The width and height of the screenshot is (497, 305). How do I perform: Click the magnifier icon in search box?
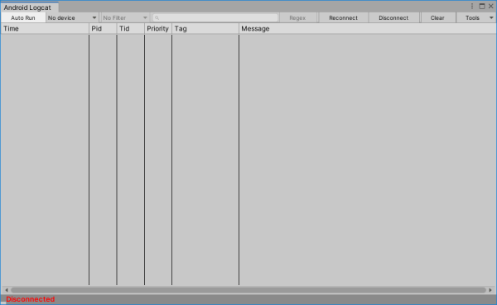coord(157,18)
